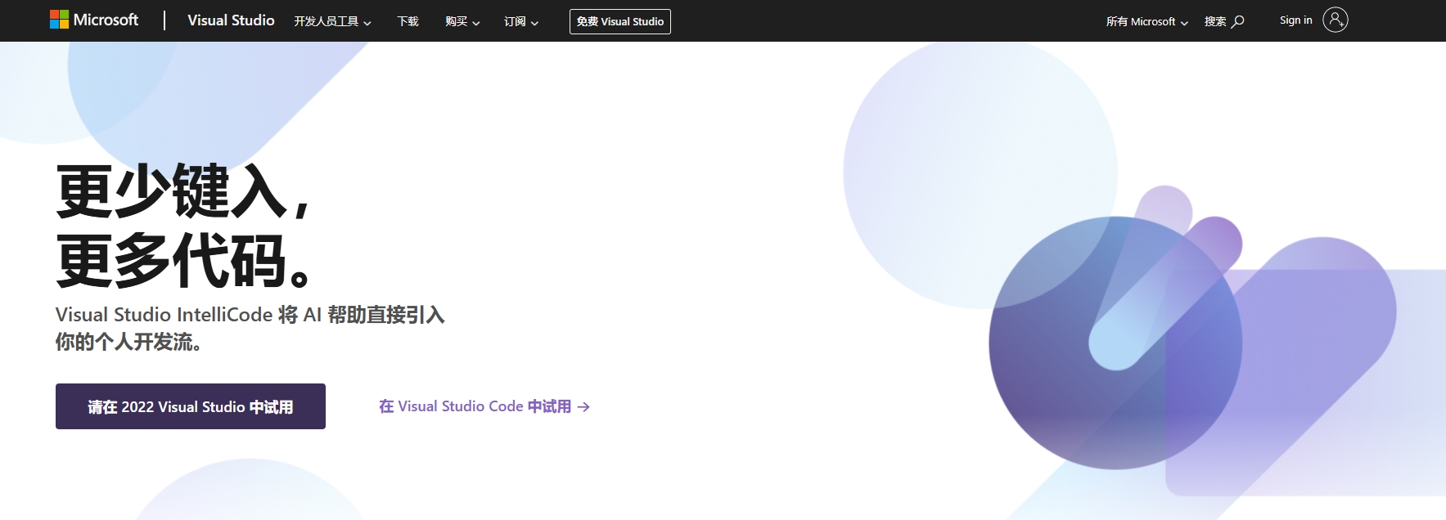Click the search magnifier icon
1446x520 pixels.
pos(1238,21)
